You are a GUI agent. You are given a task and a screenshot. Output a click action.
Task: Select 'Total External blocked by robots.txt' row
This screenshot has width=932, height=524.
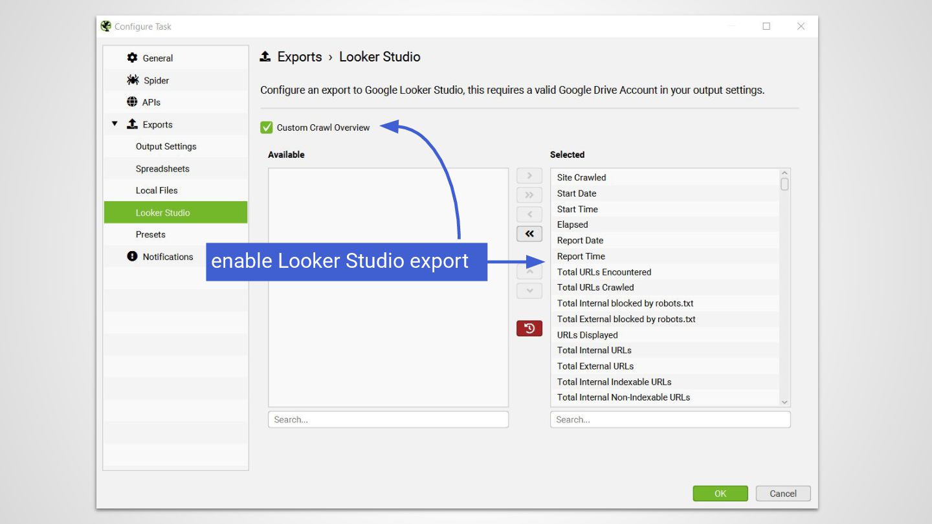click(665, 319)
